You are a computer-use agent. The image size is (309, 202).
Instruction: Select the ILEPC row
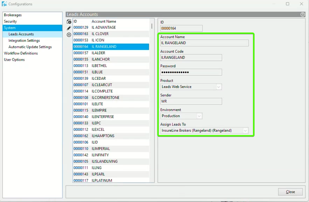111,123
